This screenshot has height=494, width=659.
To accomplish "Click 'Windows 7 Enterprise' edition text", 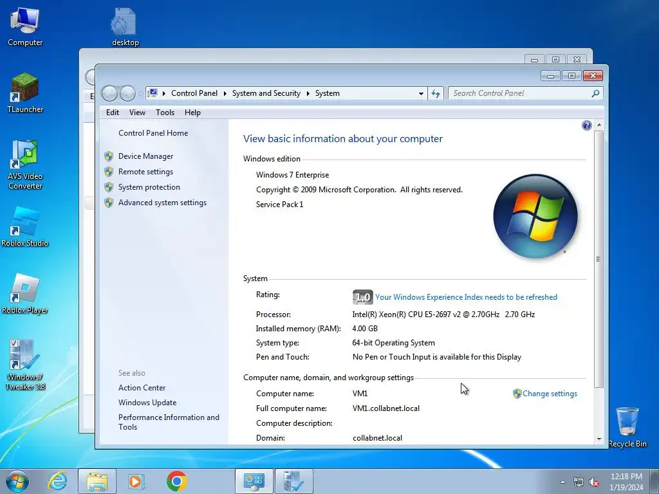I will [293, 175].
